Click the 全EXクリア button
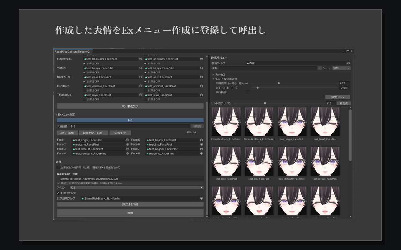The height and width of the screenshot is (250, 401). (x=120, y=133)
